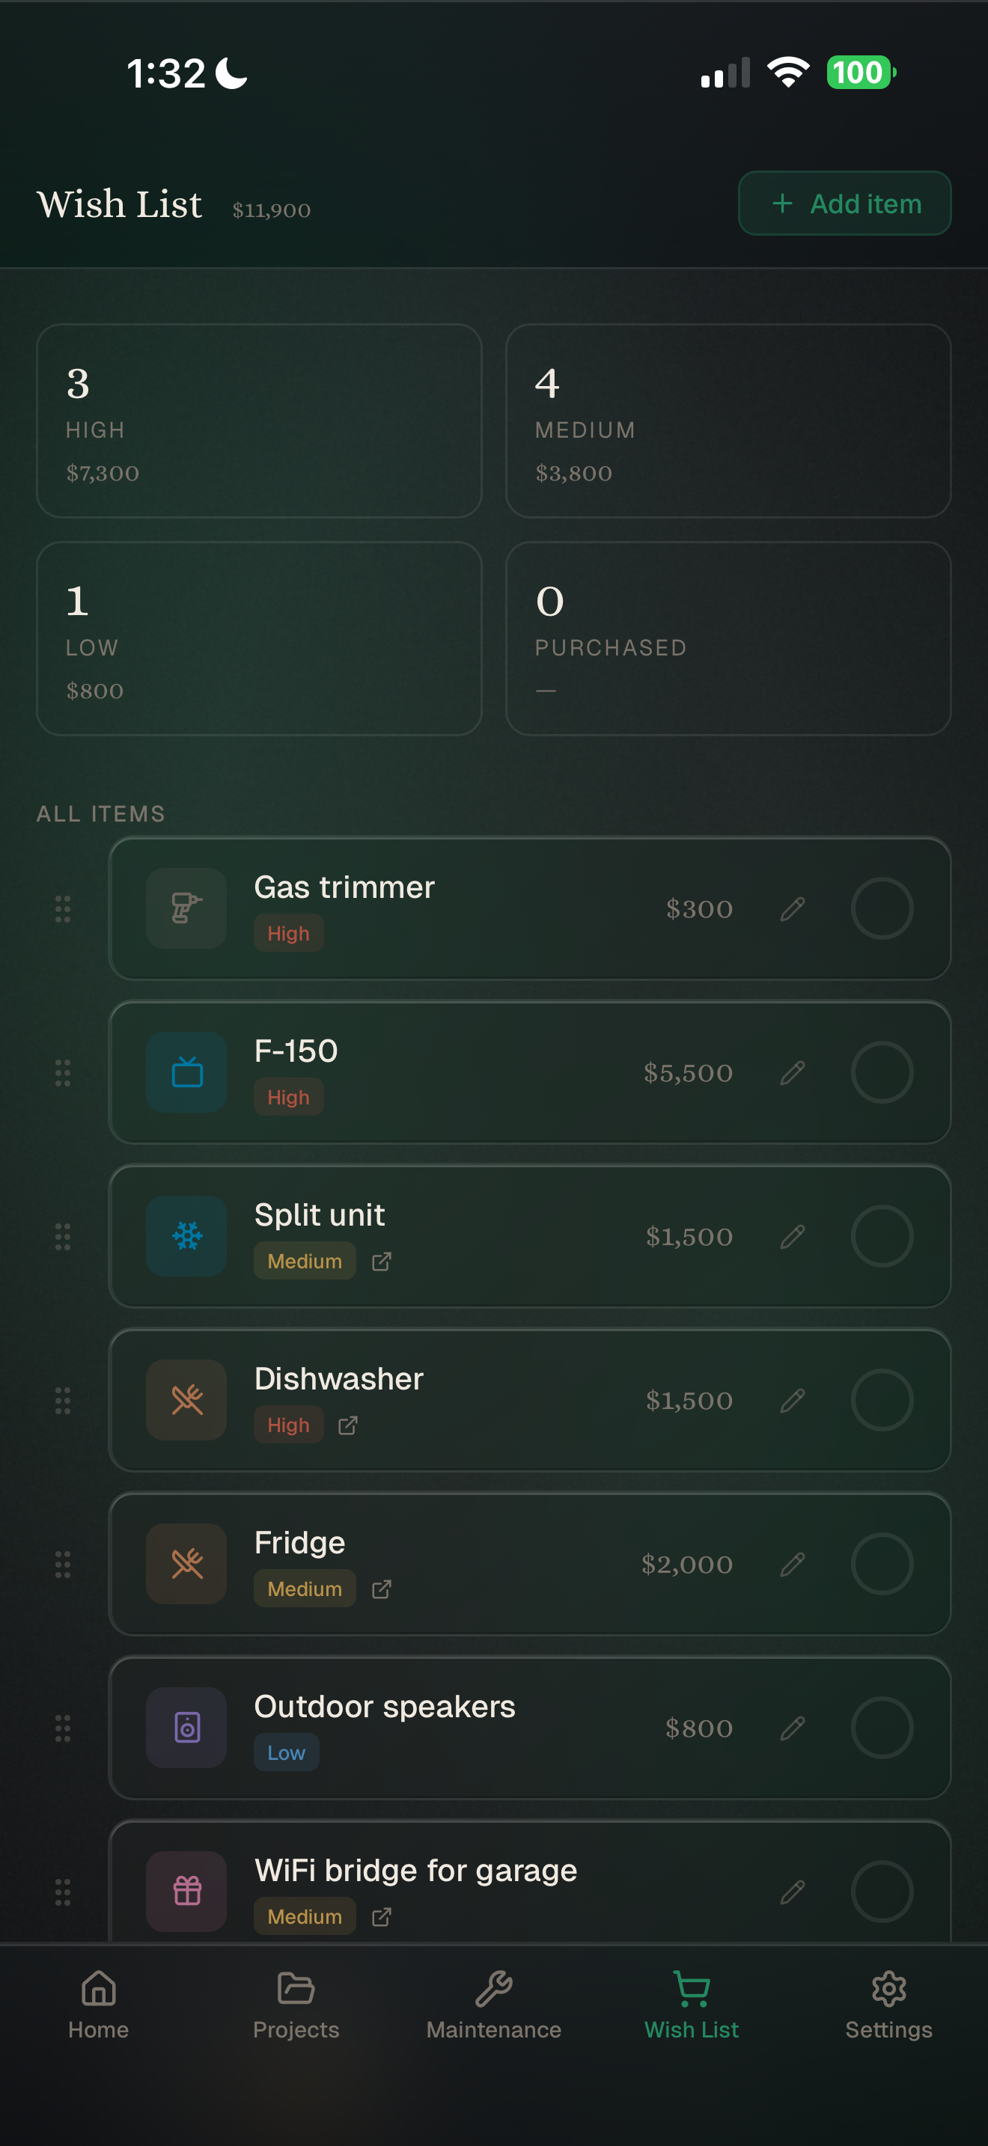The height and width of the screenshot is (2146, 988).
Task: Edit the Dishwasher item
Action: click(792, 1399)
